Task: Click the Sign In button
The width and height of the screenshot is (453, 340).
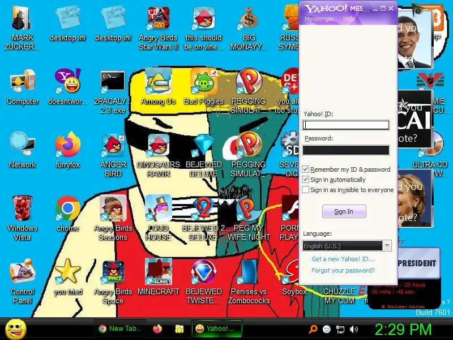Action: 344,211
